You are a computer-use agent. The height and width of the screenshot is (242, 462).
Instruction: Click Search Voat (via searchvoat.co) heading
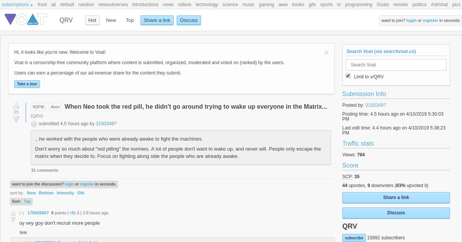click(381, 51)
